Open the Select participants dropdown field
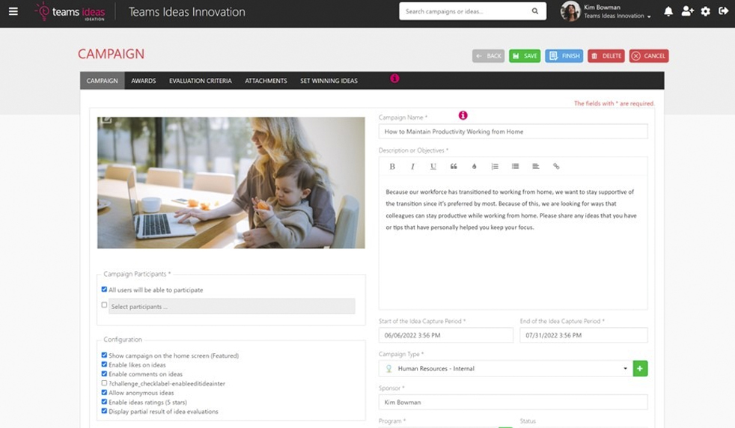 coord(231,306)
